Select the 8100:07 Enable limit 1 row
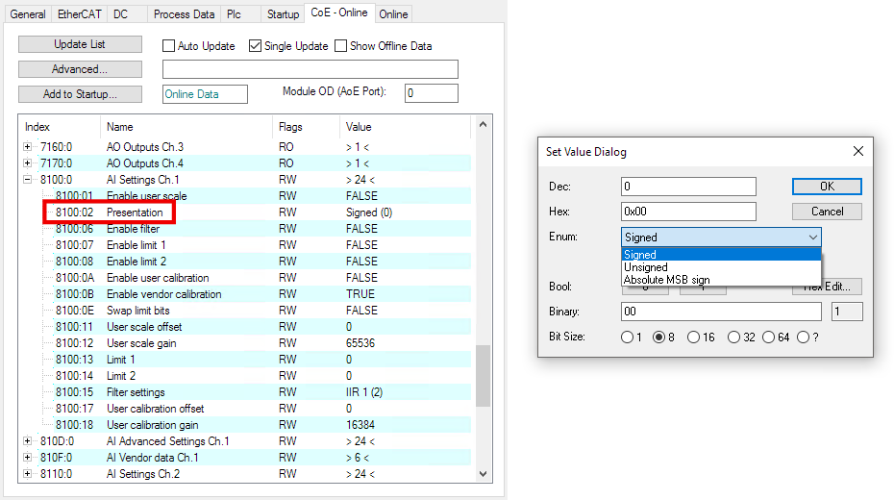Image resolution: width=894 pixels, height=500 pixels. coord(246,245)
